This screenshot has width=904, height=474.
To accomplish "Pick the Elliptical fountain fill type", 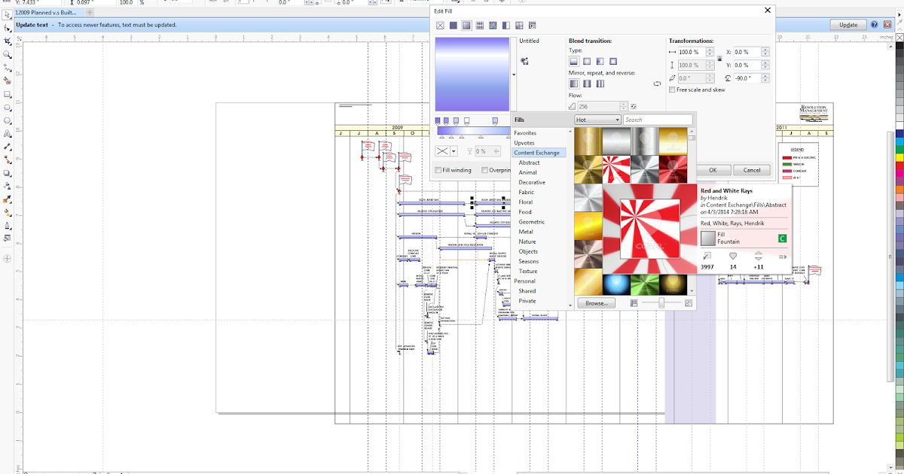I will click(587, 61).
